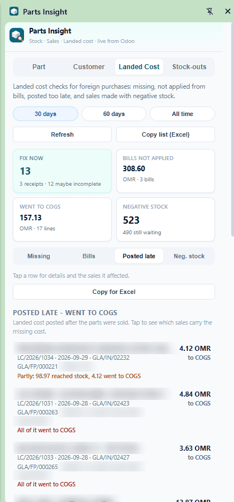Viewport: 234px width, 502px height.
Task: Click the pane's vertical scrollbar
Action: click(232, 129)
